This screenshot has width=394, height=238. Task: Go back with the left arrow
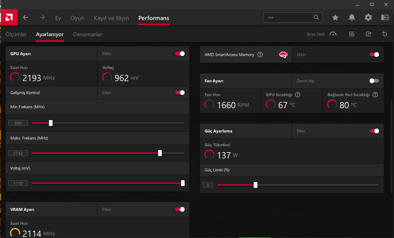click(x=26, y=18)
